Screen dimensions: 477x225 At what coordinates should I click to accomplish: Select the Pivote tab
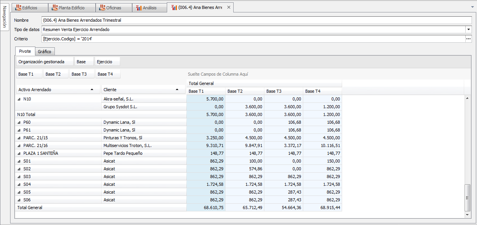[x=25, y=51]
